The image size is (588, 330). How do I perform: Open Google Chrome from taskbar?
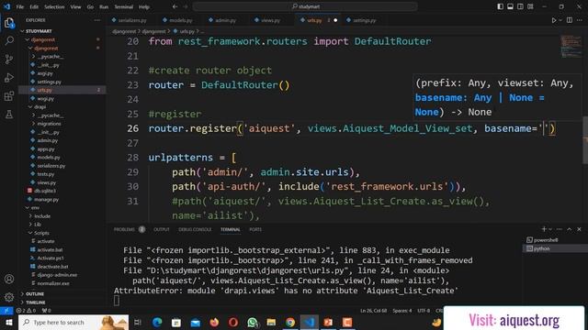click(290, 322)
